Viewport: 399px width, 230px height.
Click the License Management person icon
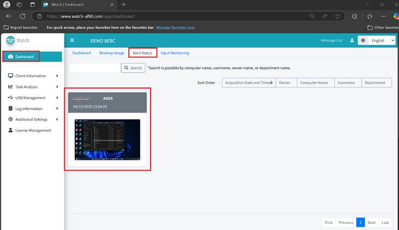11,130
